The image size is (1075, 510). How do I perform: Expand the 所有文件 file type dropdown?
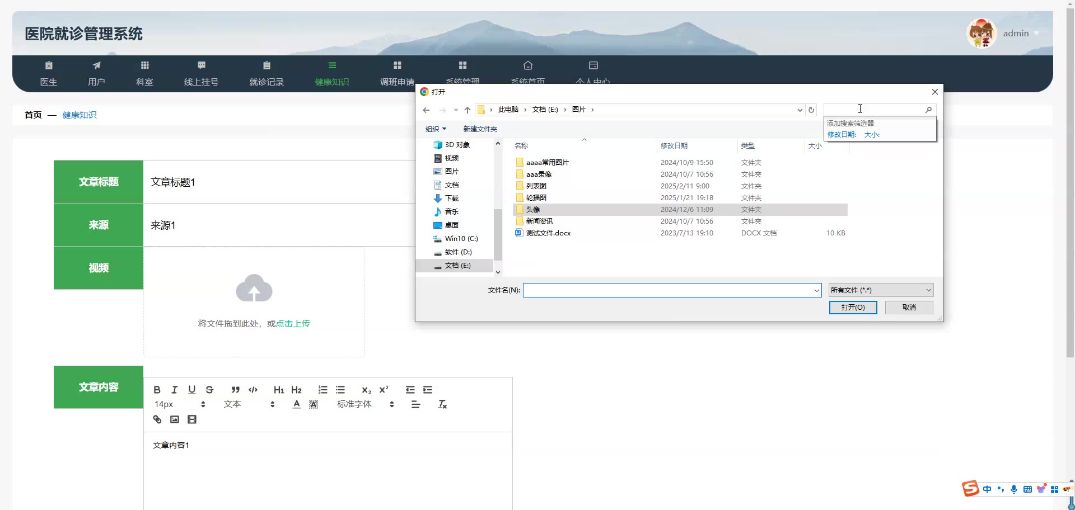point(881,290)
